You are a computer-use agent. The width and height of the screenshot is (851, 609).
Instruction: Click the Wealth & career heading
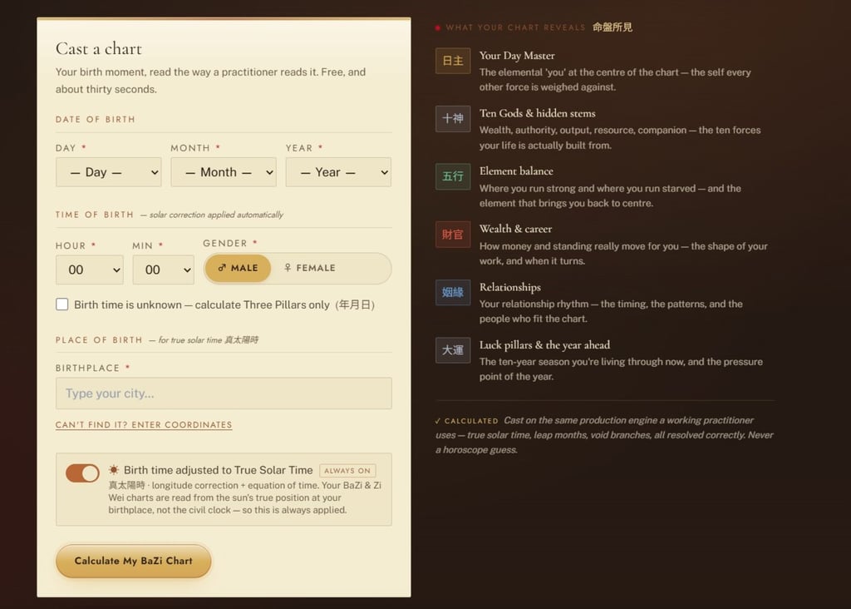coord(515,229)
